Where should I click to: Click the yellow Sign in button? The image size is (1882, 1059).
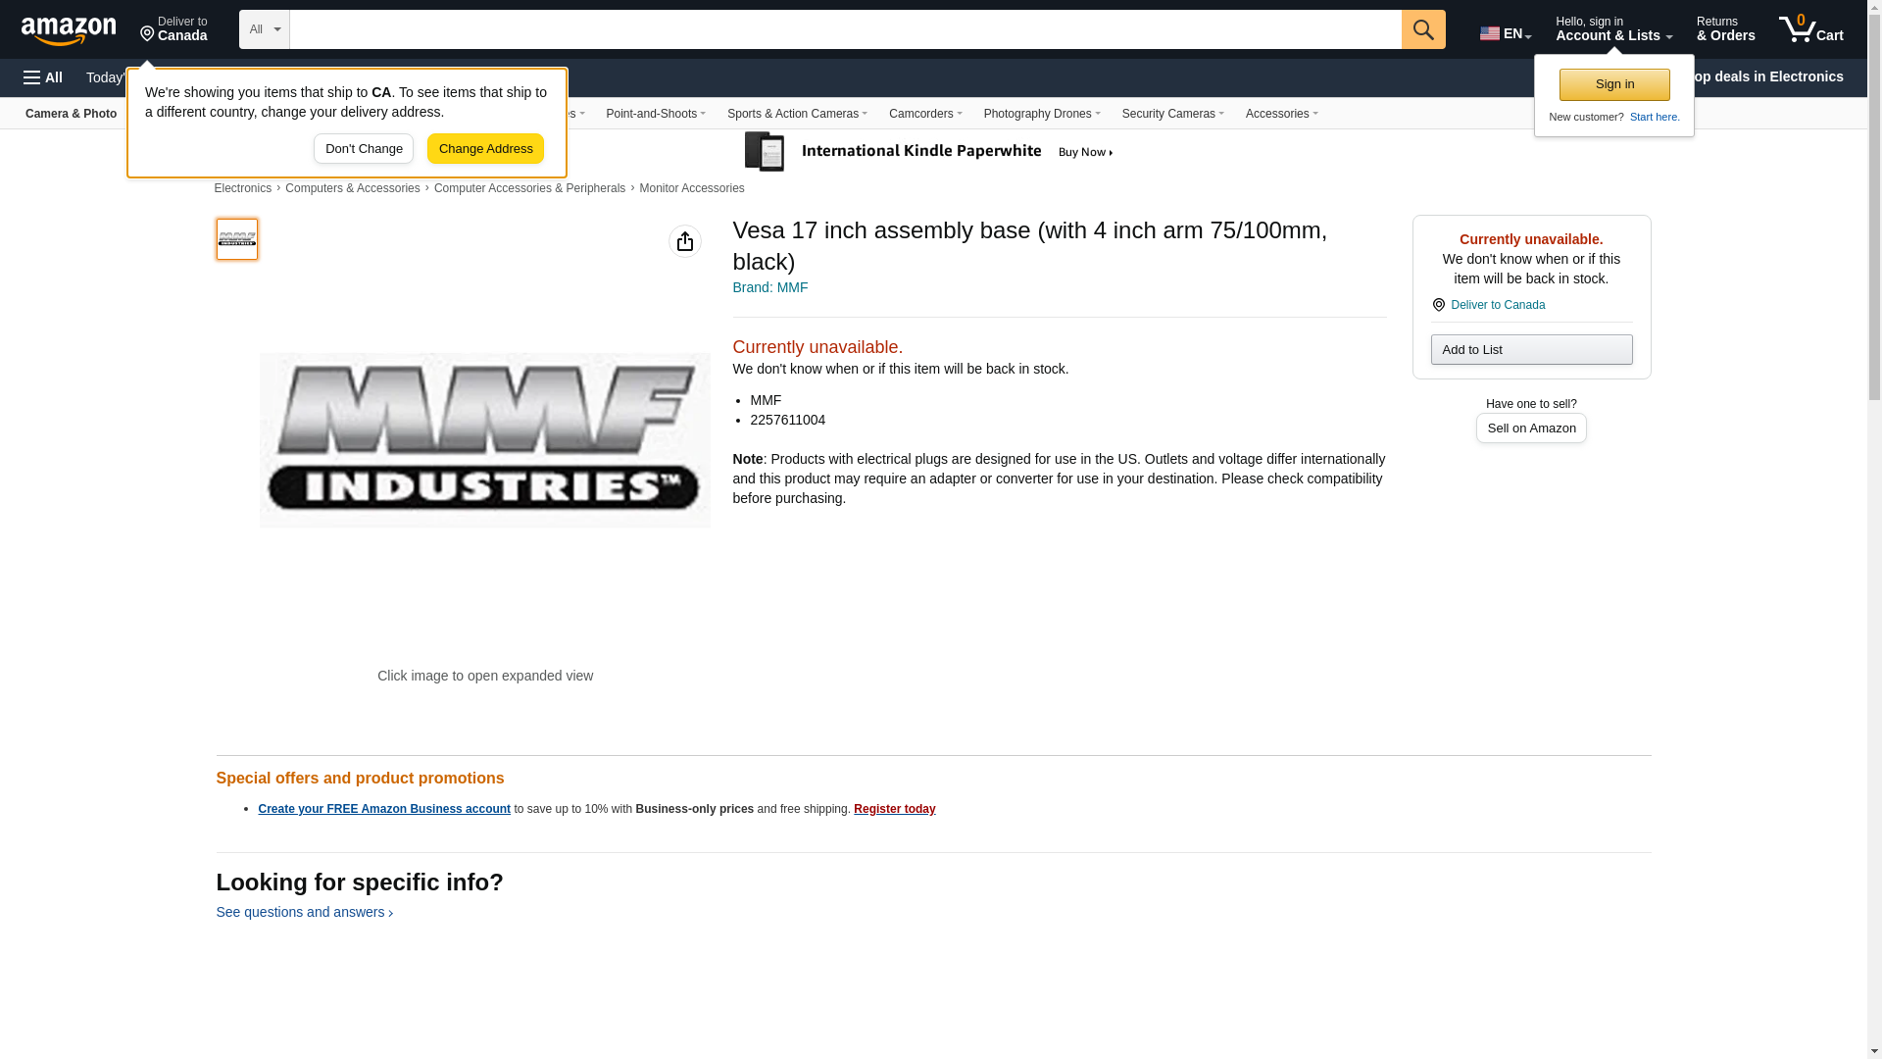click(1614, 84)
